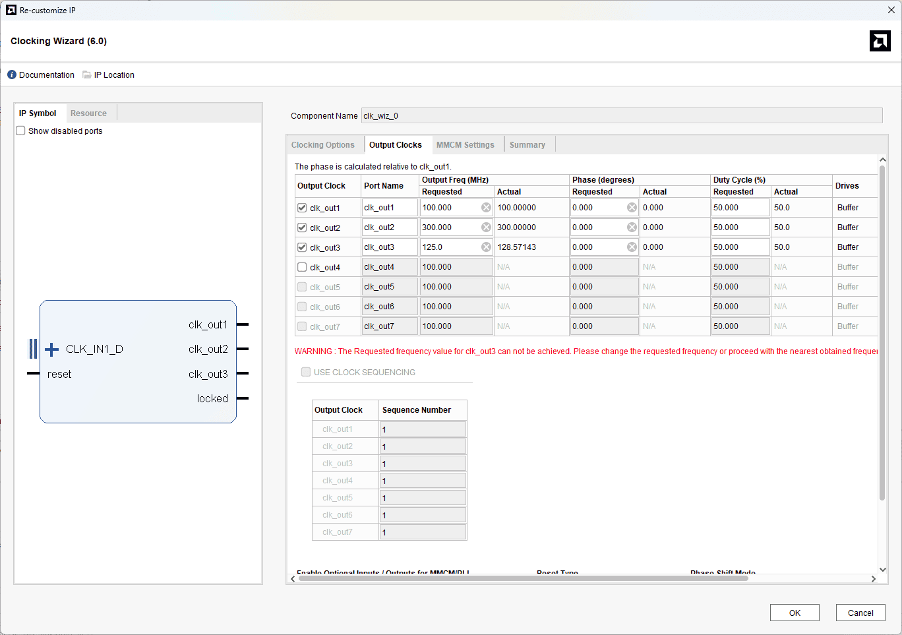Click the Documentation info icon
This screenshot has width=902, height=635.
click(x=12, y=75)
